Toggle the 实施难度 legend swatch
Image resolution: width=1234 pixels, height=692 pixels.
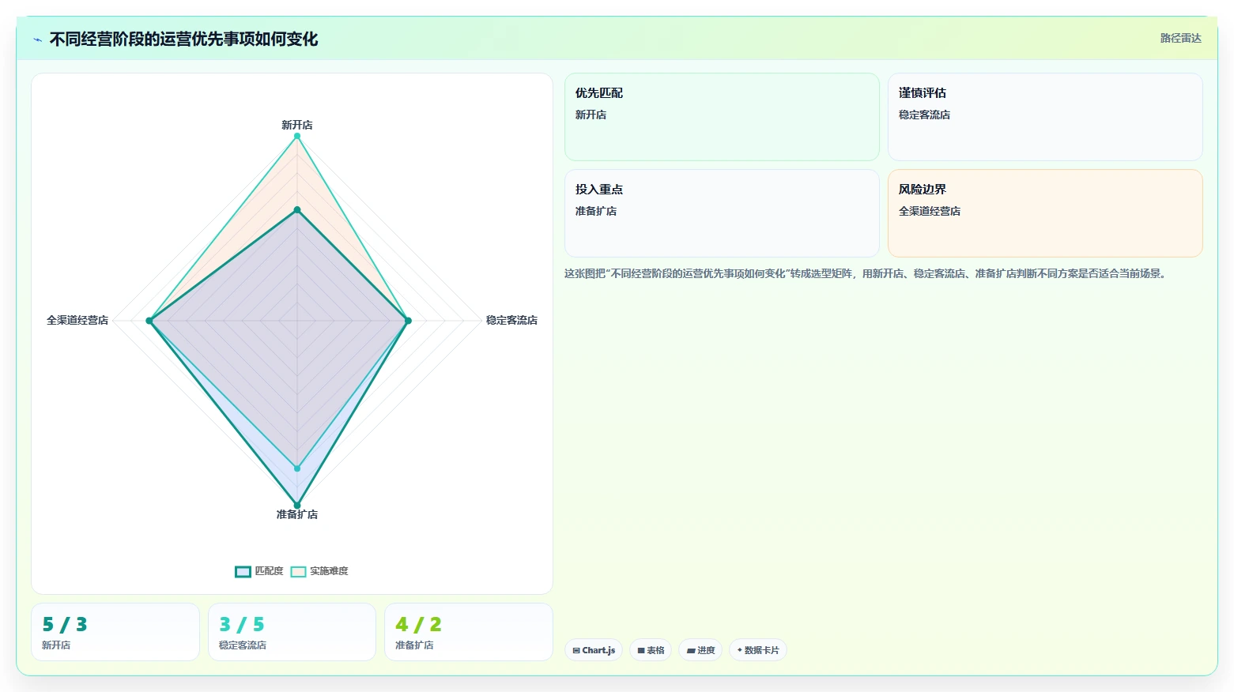coord(298,571)
